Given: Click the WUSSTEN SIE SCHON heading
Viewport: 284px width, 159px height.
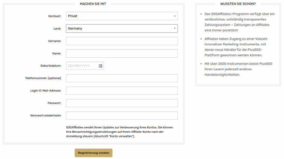Looking at the screenshot, I should click(238, 4).
